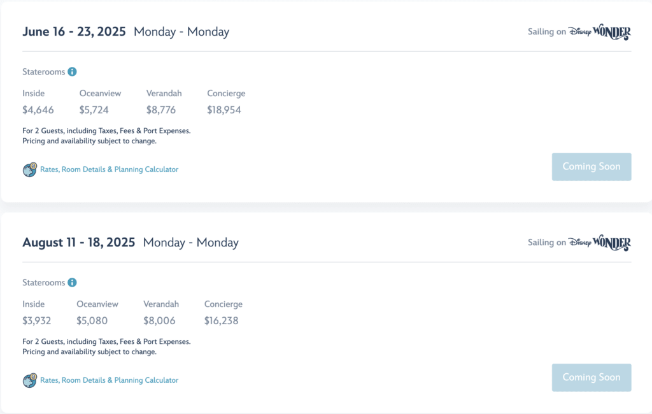Click the globe calculator icon for August sailing
This screenshot has width=652, height=414.
tap(30, 380)
